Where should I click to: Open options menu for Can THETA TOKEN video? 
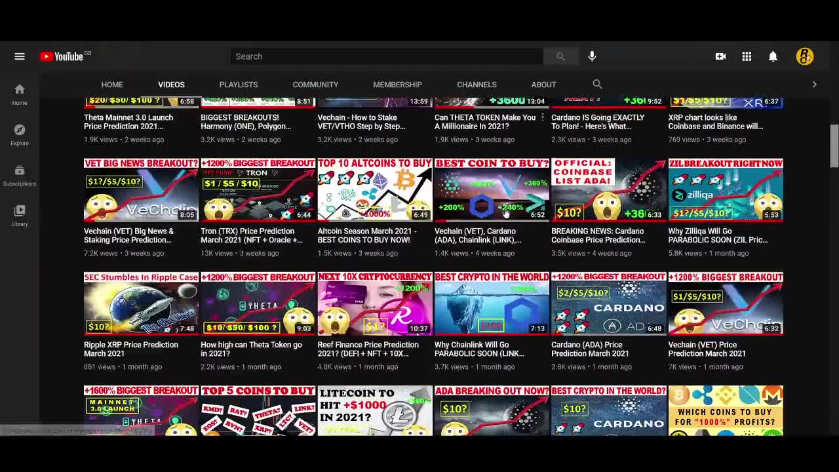pos(542,118)
